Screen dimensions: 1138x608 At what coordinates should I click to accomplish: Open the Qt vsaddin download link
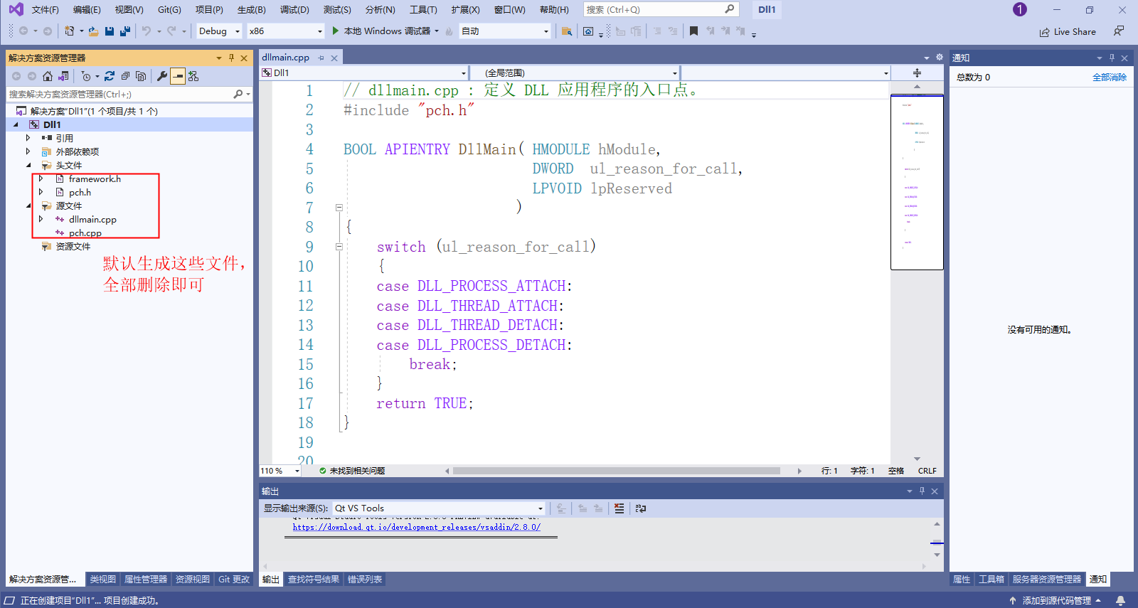coord(416,527)
